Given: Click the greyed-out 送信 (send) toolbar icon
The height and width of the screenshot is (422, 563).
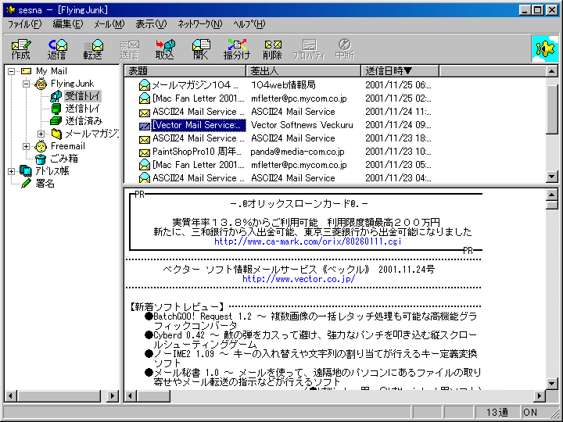Looking at the screenshot, I should pyautogui.click(x=129, y=49).
